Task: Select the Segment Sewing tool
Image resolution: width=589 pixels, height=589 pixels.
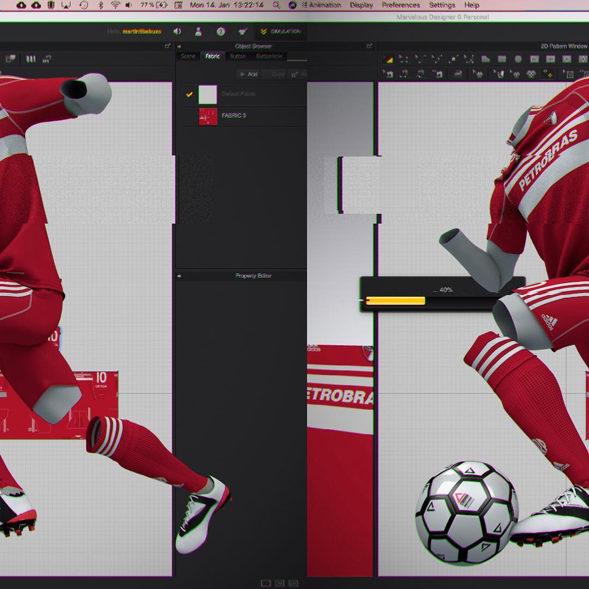Action: [x=404, y=74]
